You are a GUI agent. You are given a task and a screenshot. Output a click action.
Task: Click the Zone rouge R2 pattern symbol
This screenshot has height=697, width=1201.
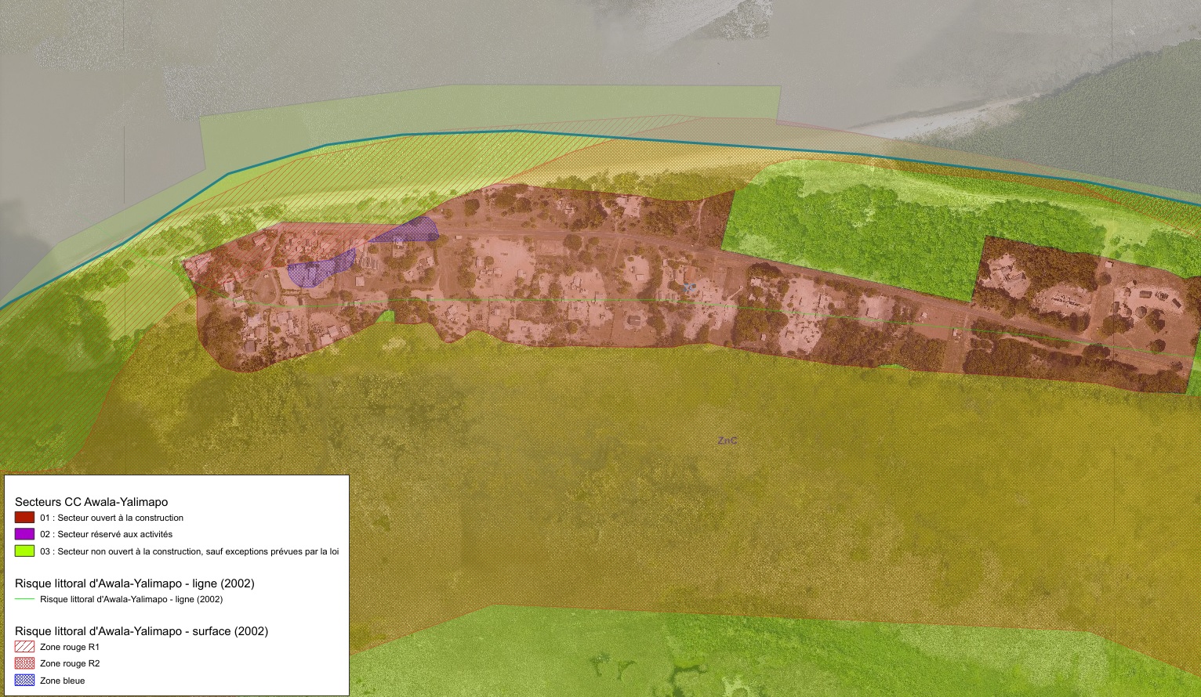click(24, 663)
